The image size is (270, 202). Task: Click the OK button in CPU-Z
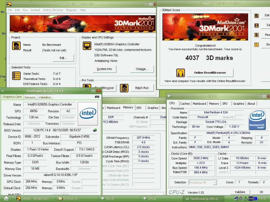point(261,192)
